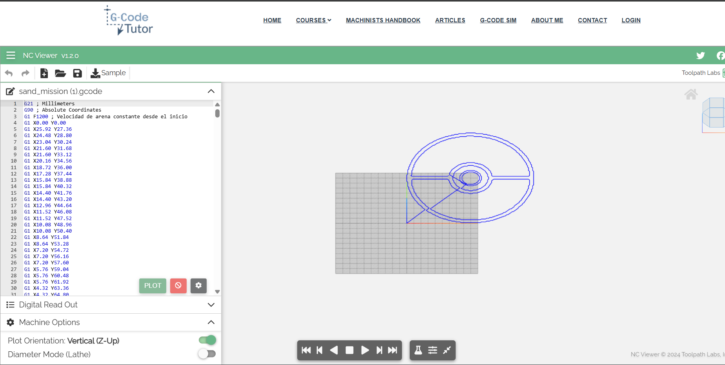This screenshot has height=365, width=725.
Task: Redo the last edit
Action: (x=25, y=73)
